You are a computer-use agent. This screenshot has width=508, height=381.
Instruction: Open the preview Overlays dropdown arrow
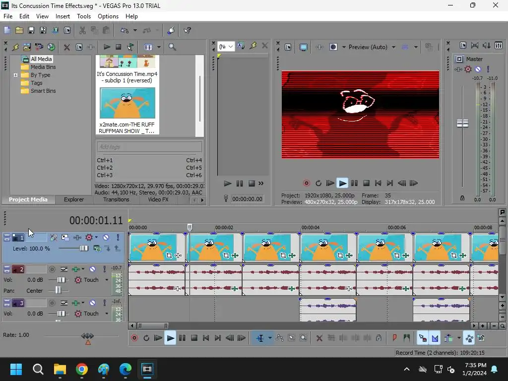point(416,47)
